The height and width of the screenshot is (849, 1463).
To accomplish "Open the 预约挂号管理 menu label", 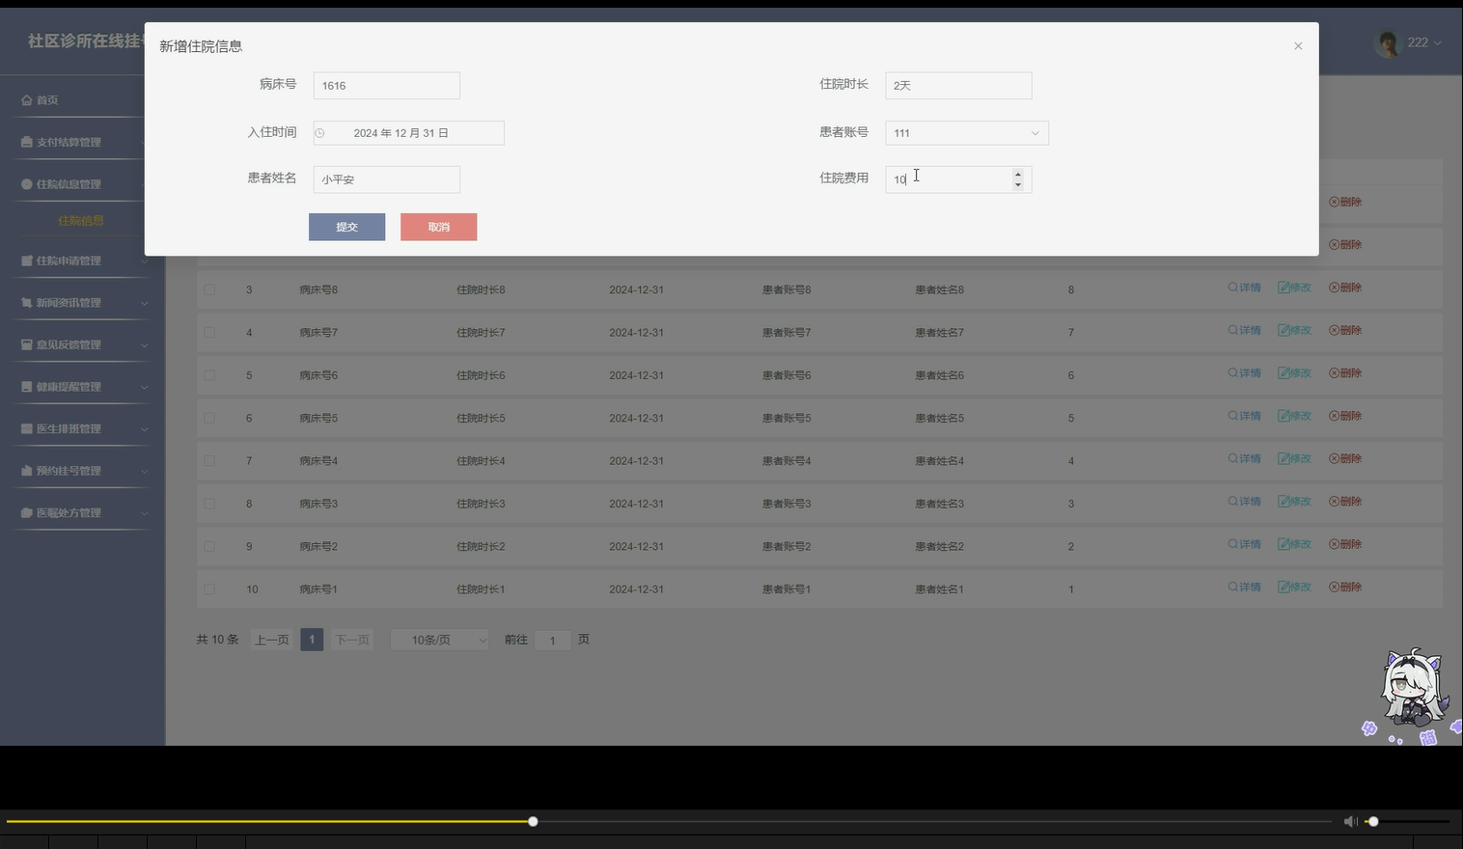I will click(69, 471).
